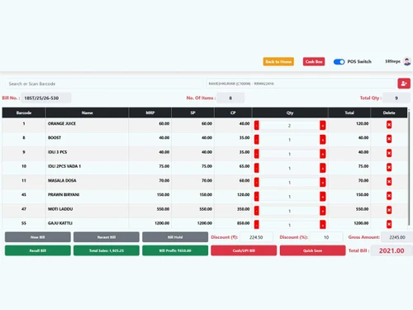Delete the BOOST row
413x310 pixels.
click(x=389, y=139)
